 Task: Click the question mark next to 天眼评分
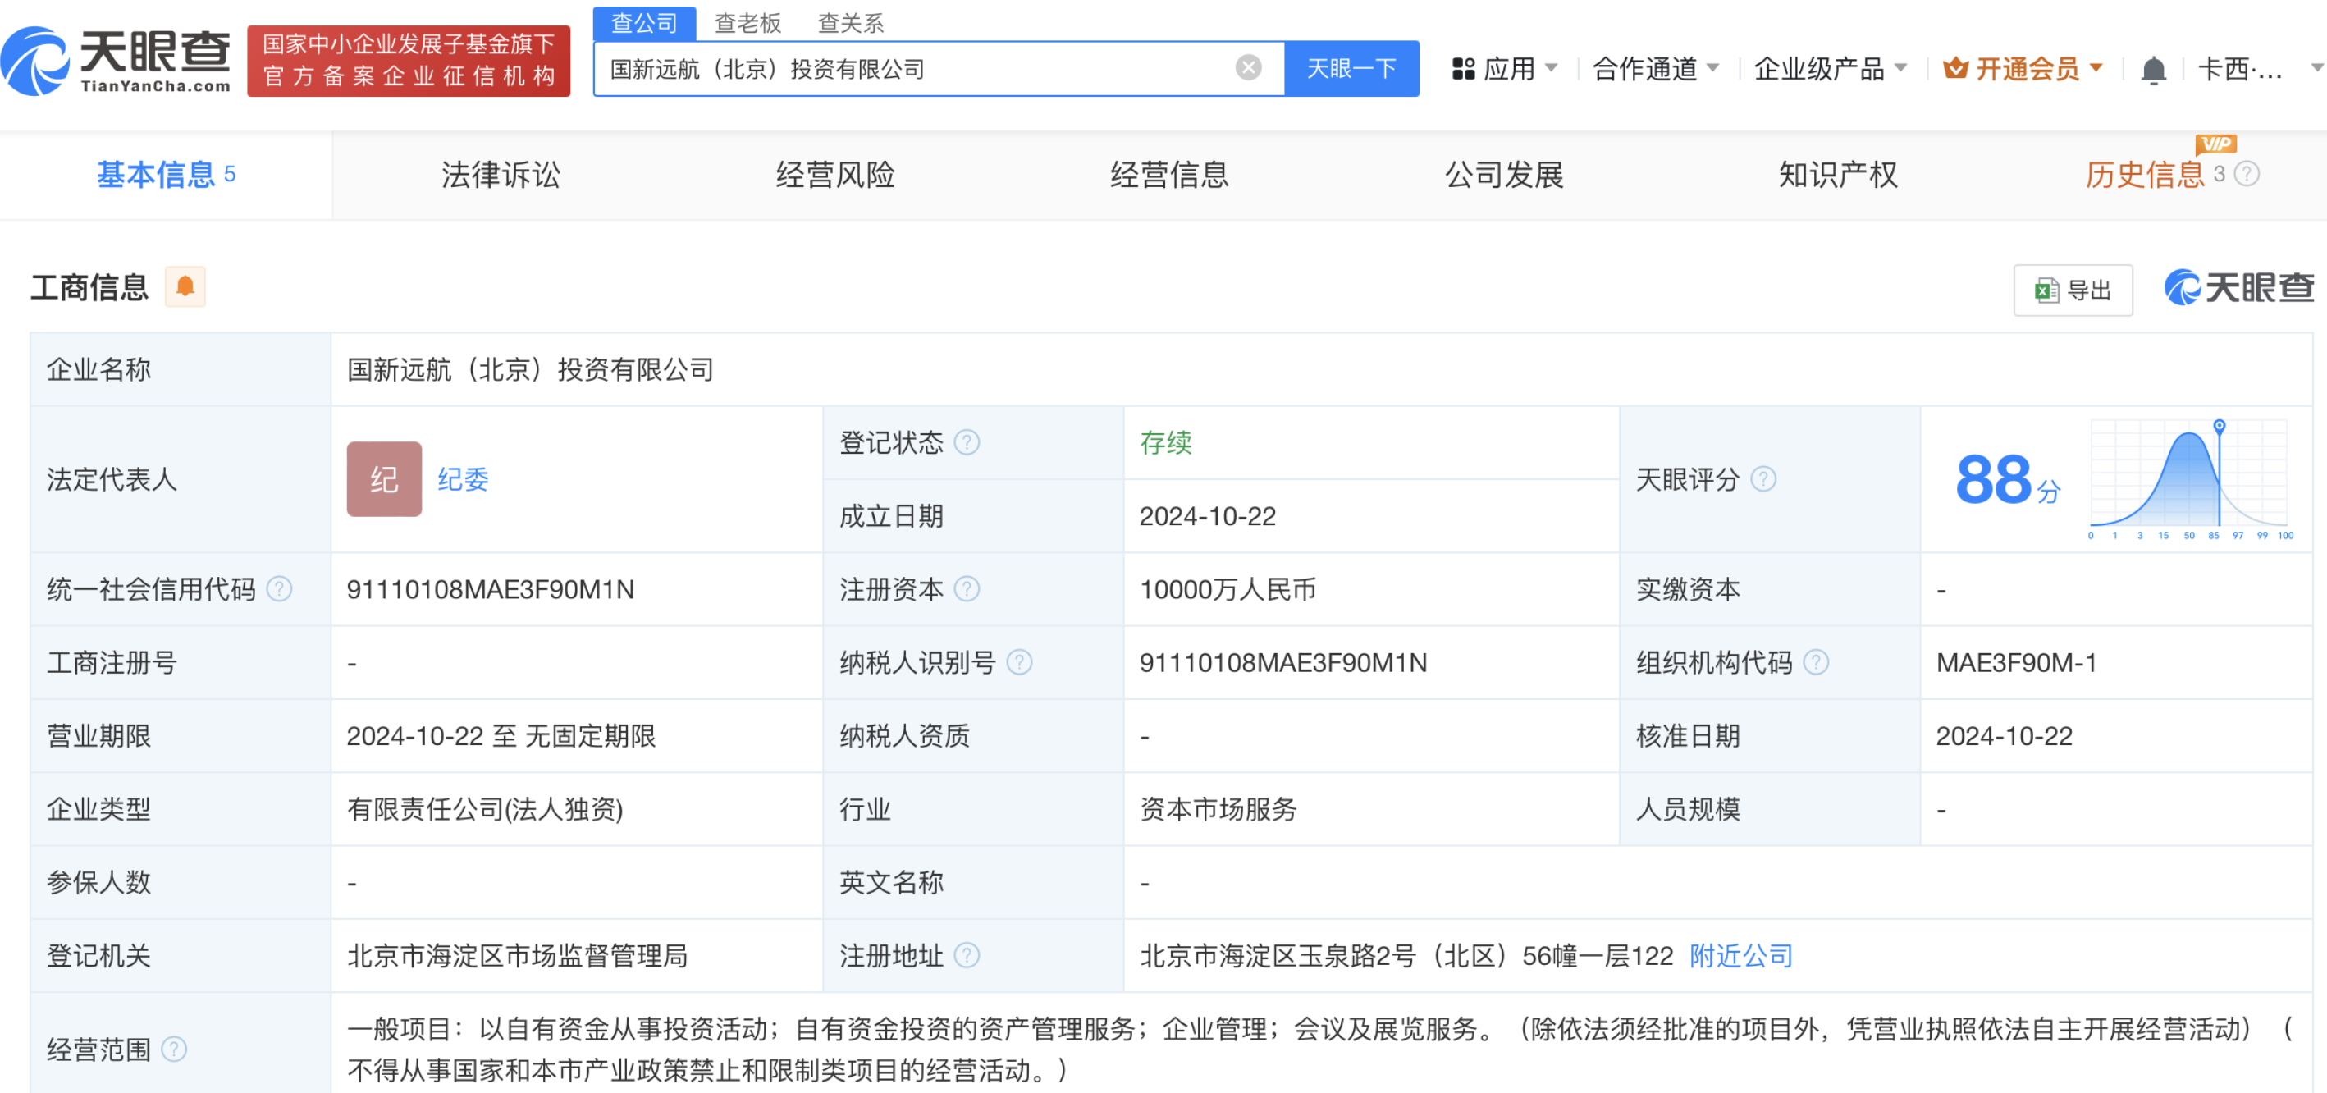[1762, 478]
